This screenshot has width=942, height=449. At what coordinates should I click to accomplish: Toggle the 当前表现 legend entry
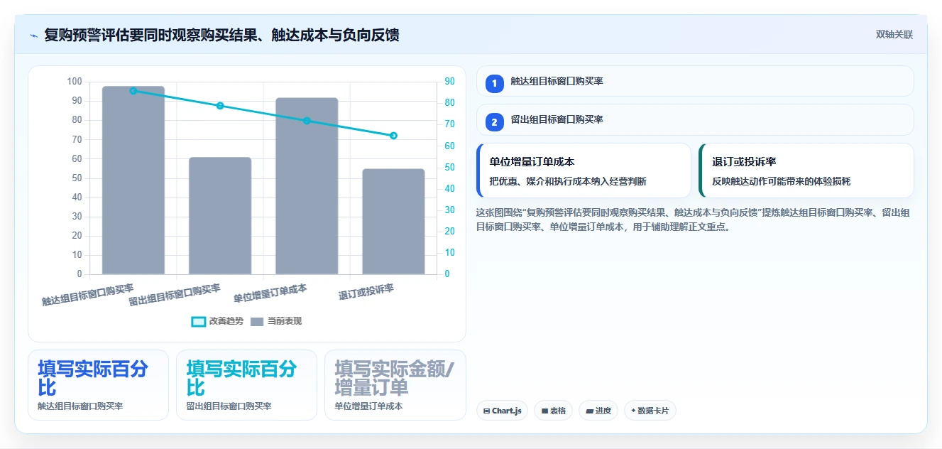click(276, 321)
